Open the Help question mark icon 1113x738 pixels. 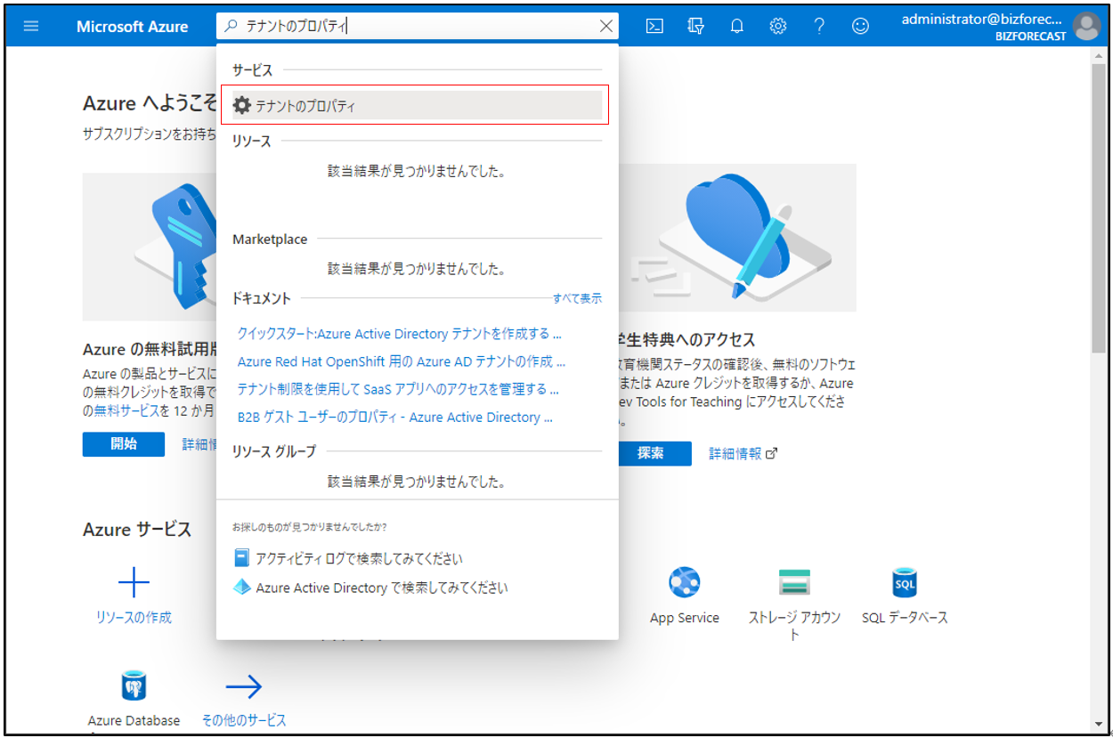[x=819, y=26]
